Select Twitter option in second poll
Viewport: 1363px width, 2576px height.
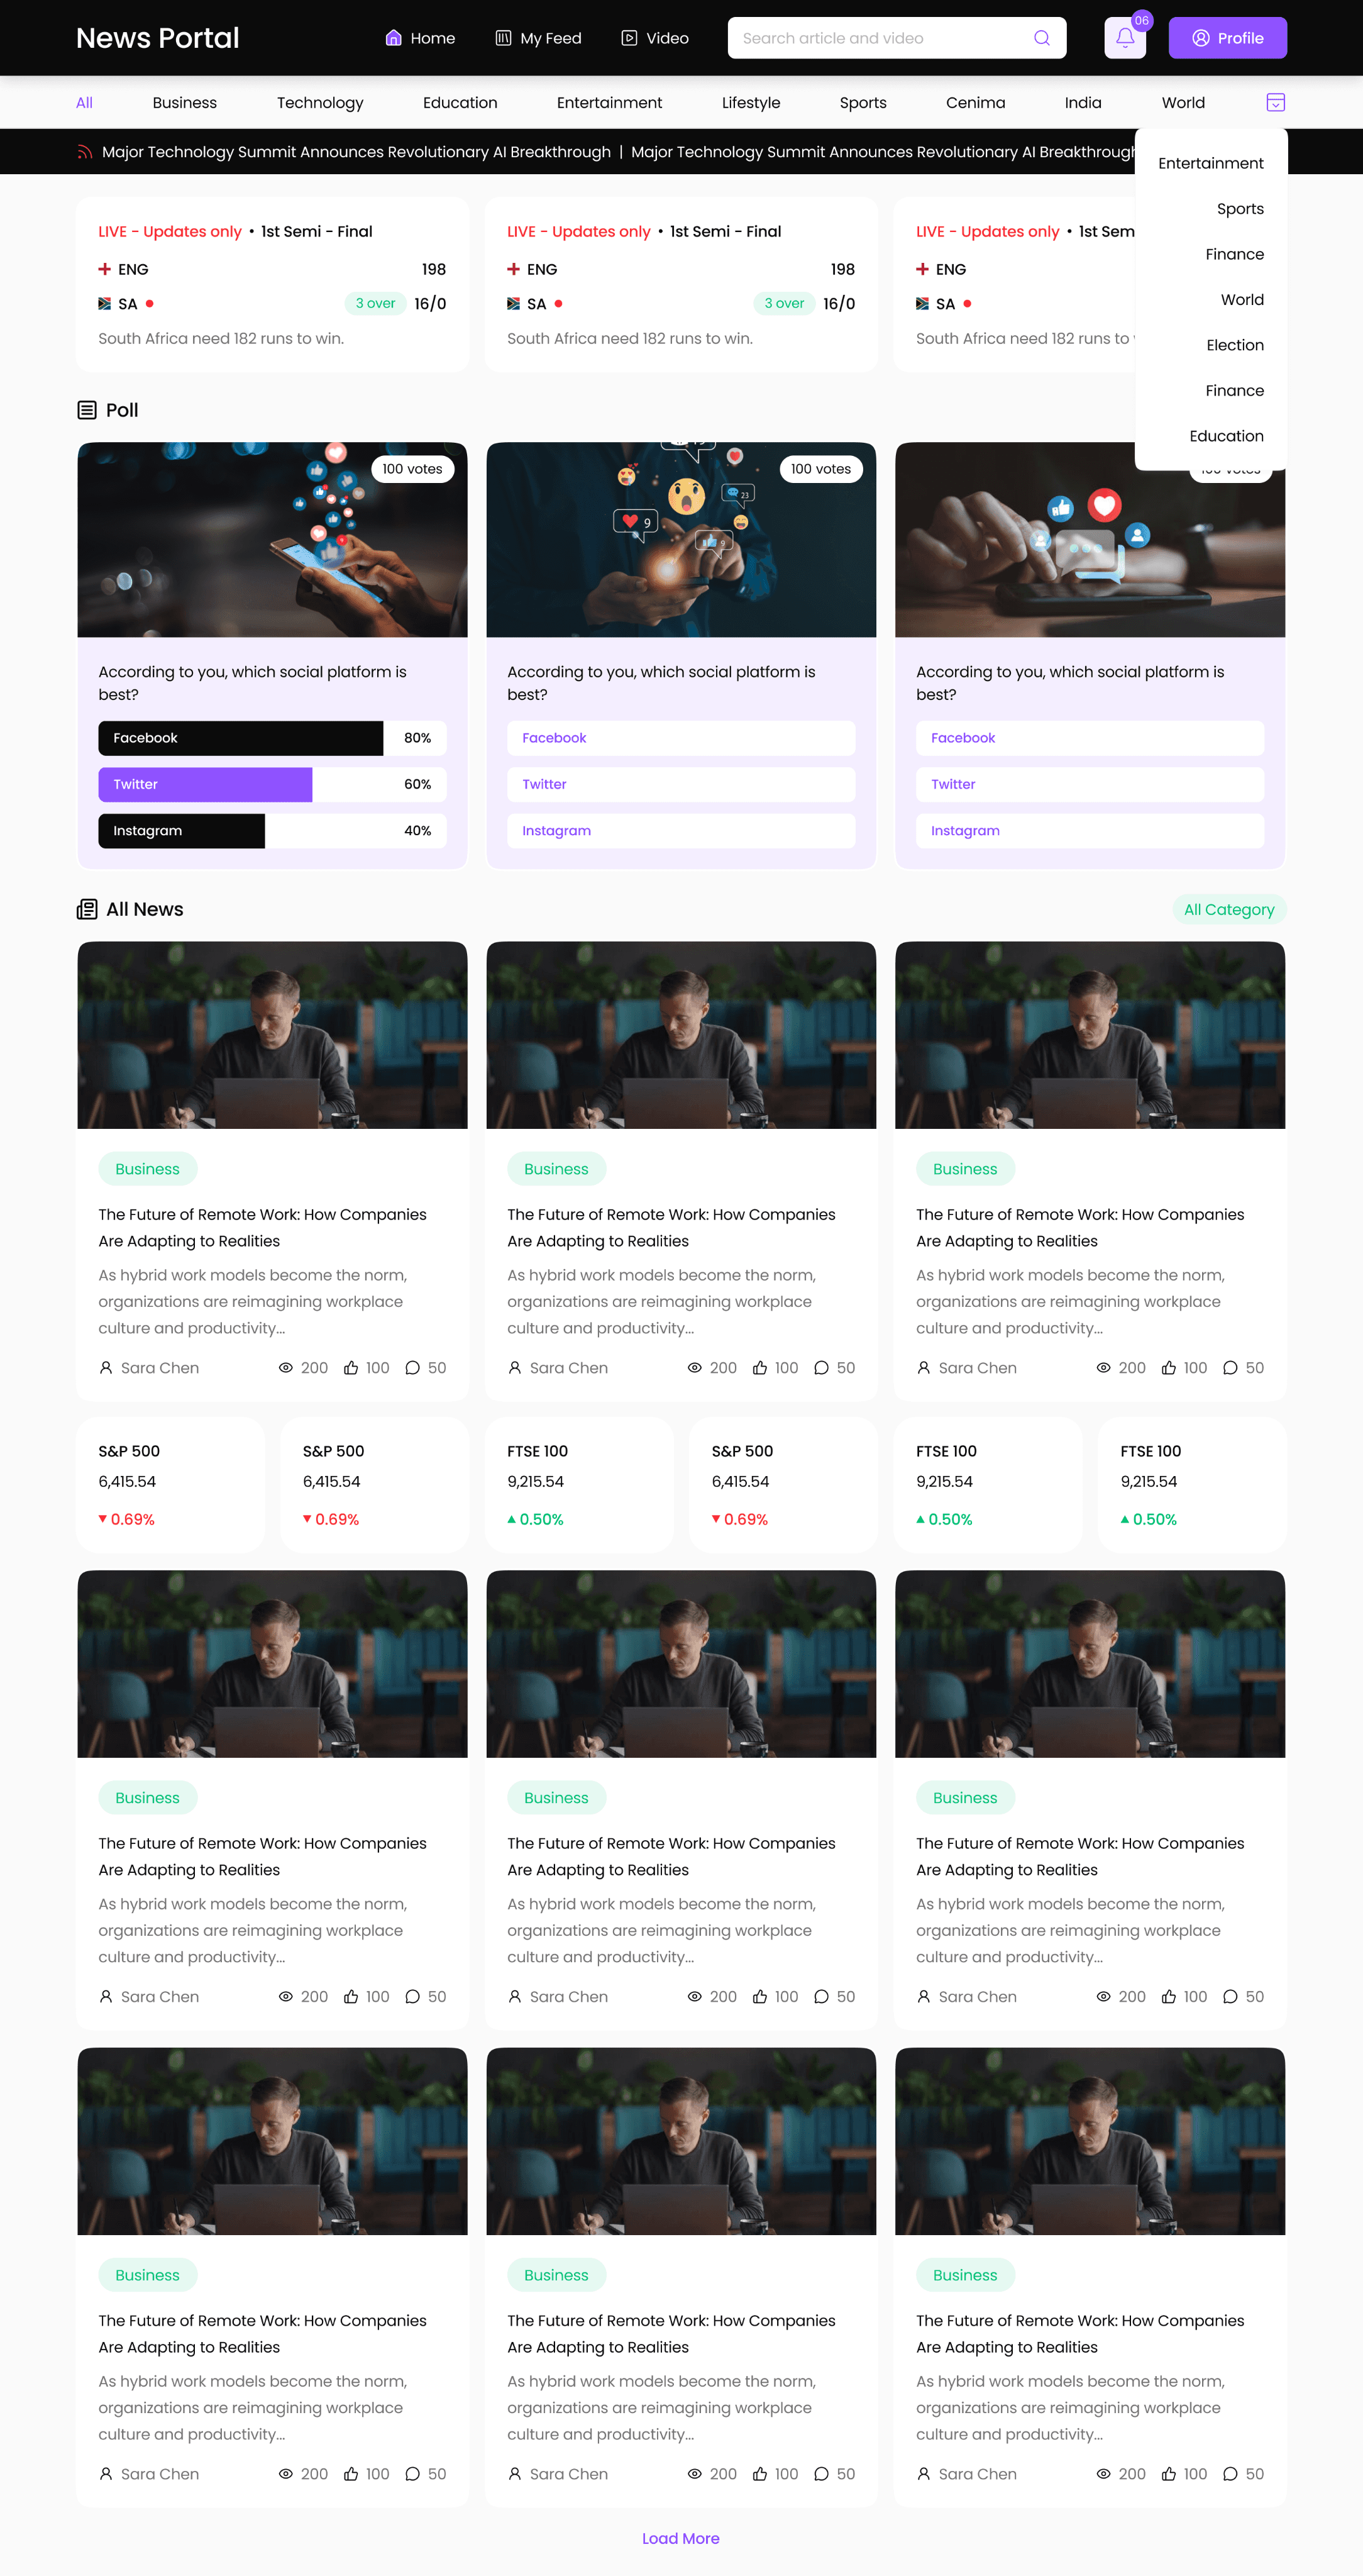coord(681,784)
